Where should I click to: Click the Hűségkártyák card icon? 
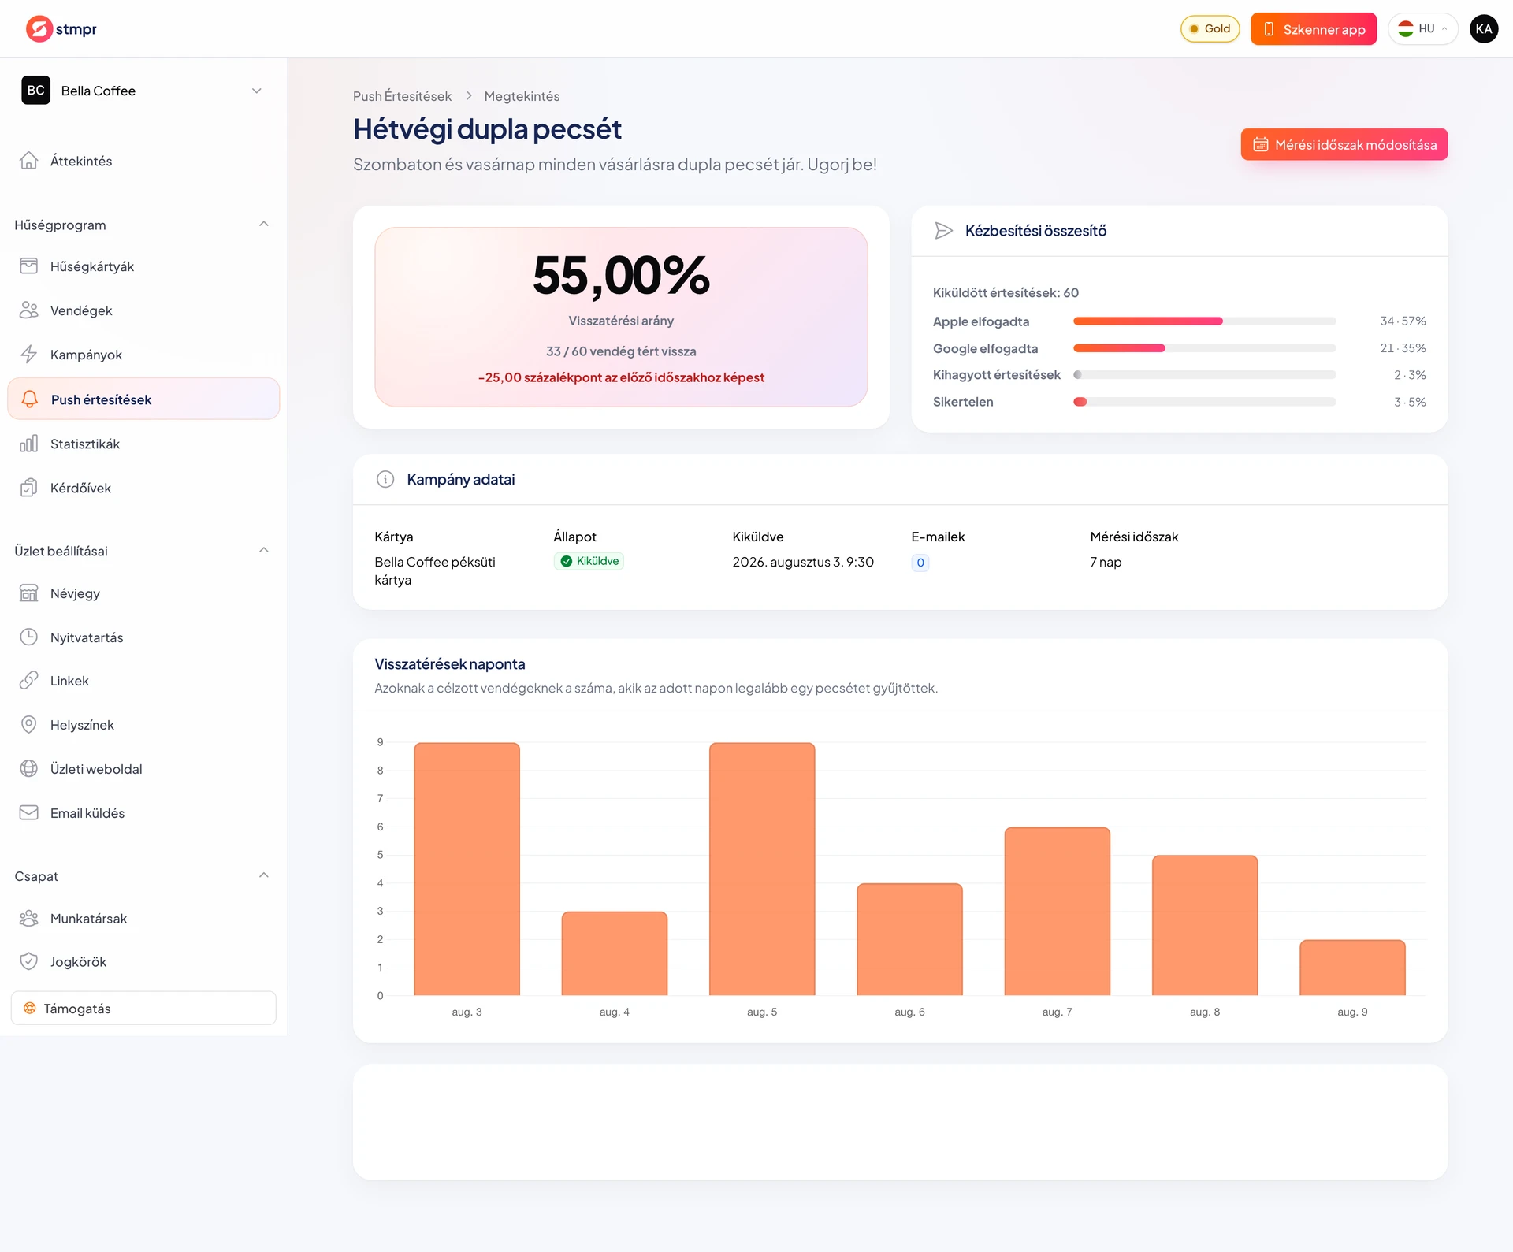(x=29, y=266)
